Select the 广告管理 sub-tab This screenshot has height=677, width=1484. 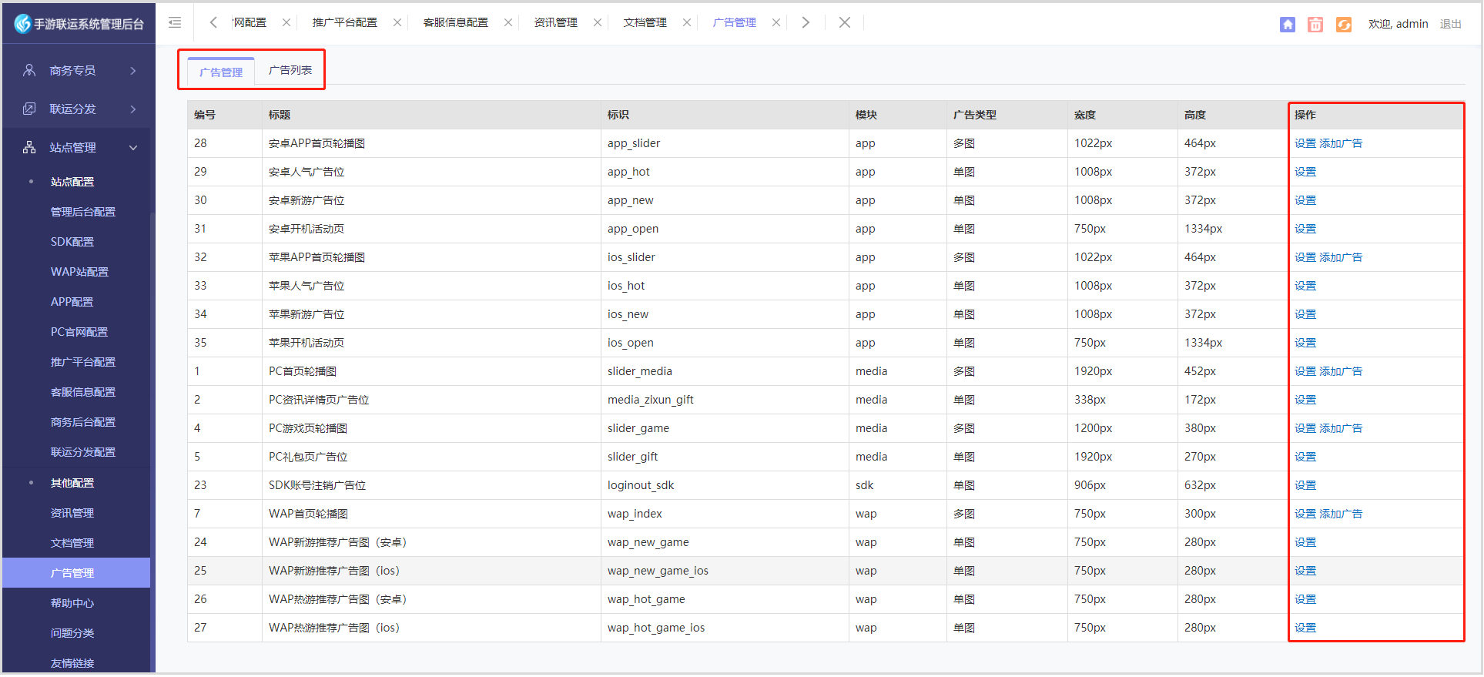click(x=221, y=72)
